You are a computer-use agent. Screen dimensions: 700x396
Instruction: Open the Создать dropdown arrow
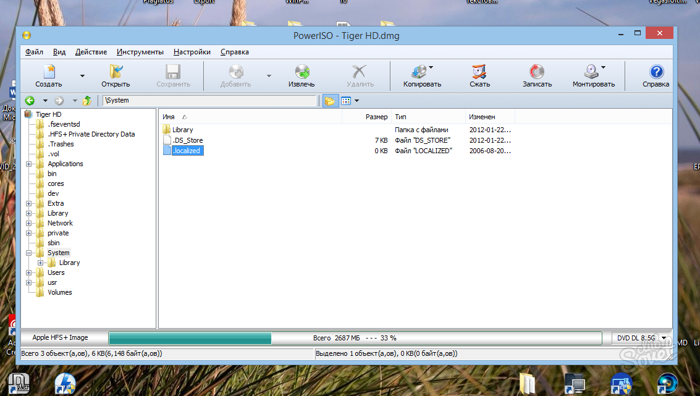pyautogui.click(x=82, y=76)
